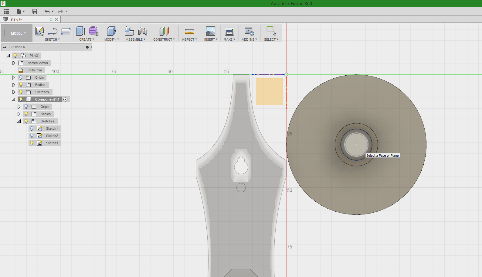The image size is (482, 277).
Task: Collapse the Component1:1 node
Action: pyautogui.click(x=14, y=99)
